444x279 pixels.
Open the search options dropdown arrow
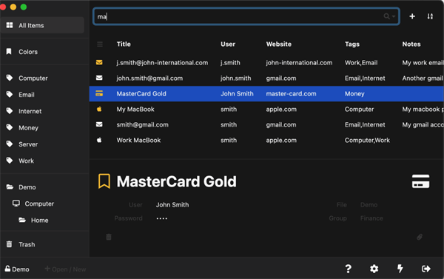click(x=394, y=16)
